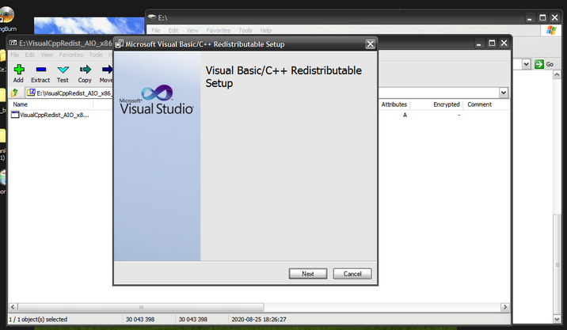
Task: Click status bar text '1 / 1 object(s) selected'
Action: 38,319
